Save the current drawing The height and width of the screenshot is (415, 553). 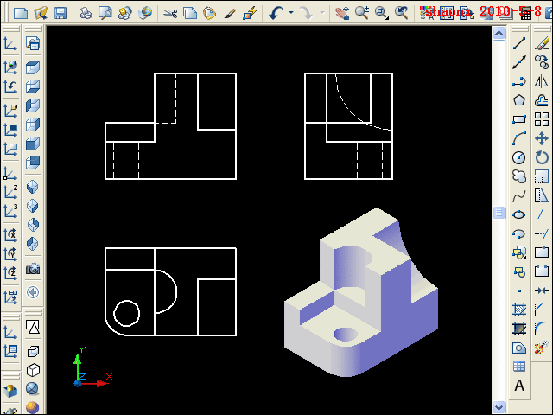click(x=60, y=13)
